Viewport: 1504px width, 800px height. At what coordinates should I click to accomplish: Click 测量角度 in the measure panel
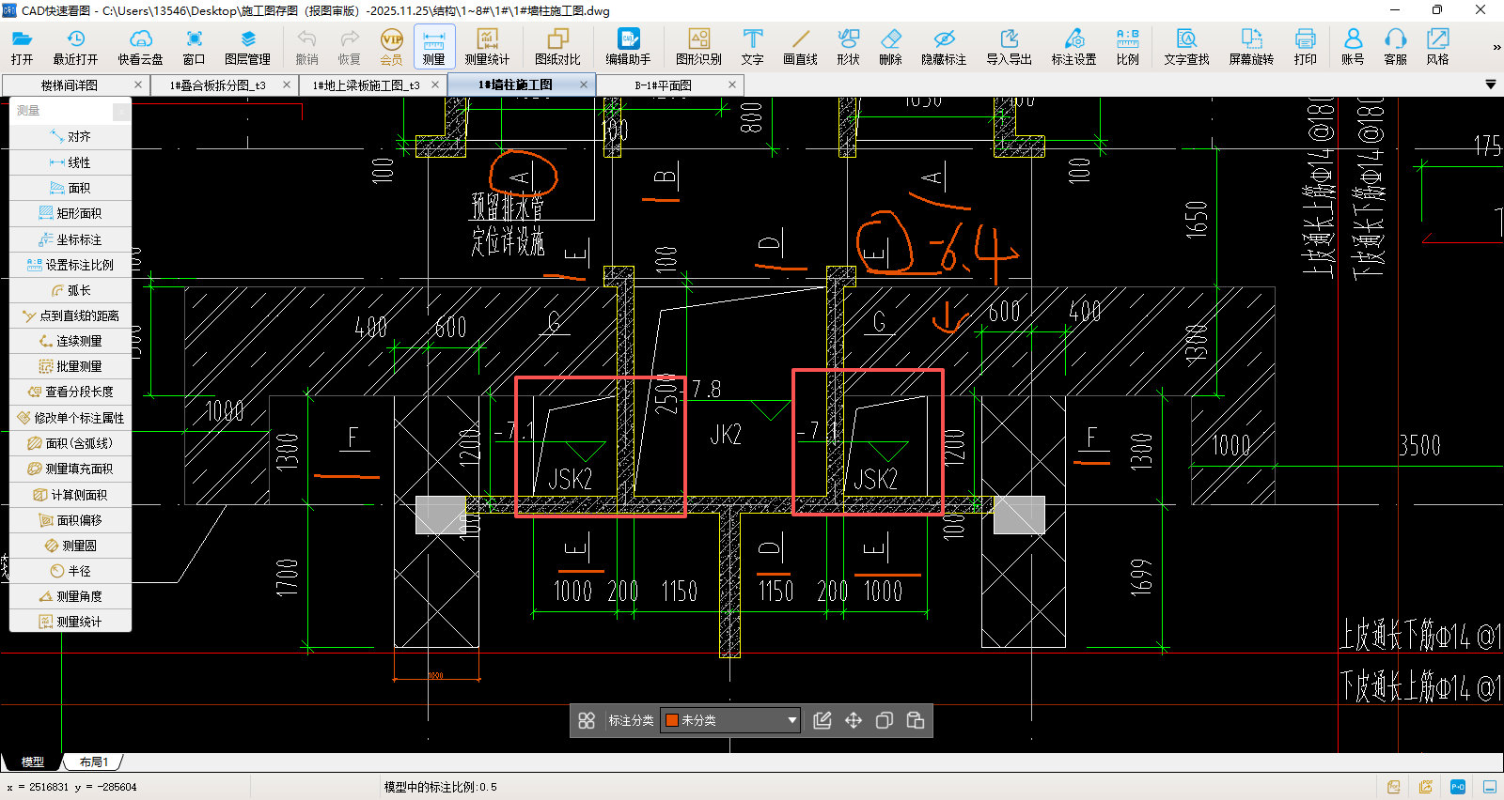71,596
